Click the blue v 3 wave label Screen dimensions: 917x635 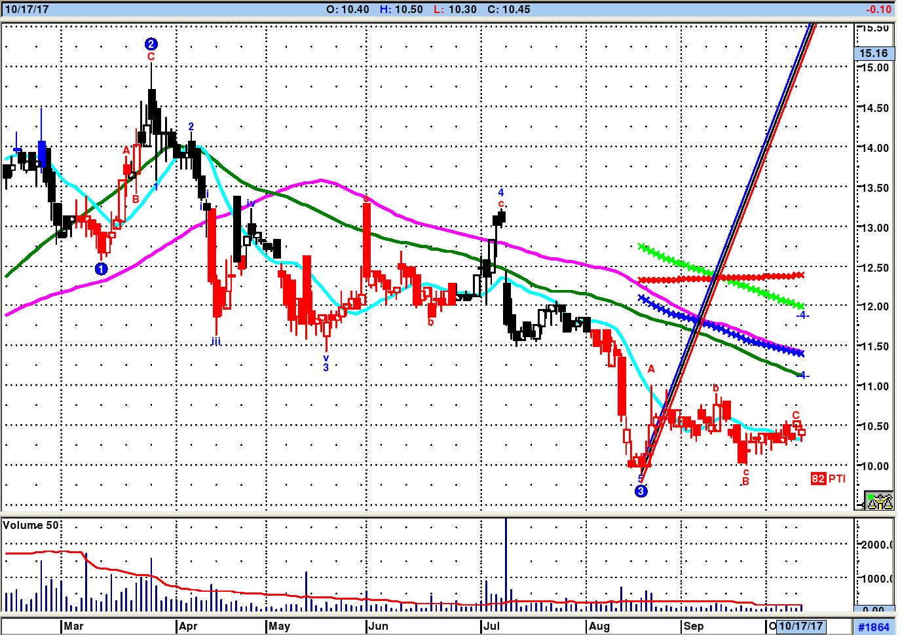pyautogui.click(x=326, y=363)
